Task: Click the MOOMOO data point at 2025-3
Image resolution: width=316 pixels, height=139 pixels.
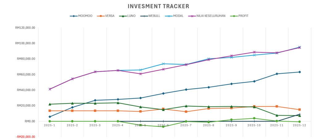Action: [x=95, y=100]
